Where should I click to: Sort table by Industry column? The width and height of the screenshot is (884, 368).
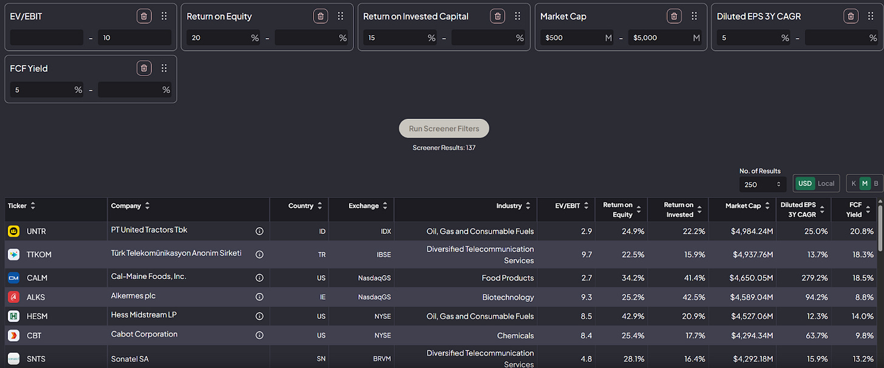(x=528, y=206)
